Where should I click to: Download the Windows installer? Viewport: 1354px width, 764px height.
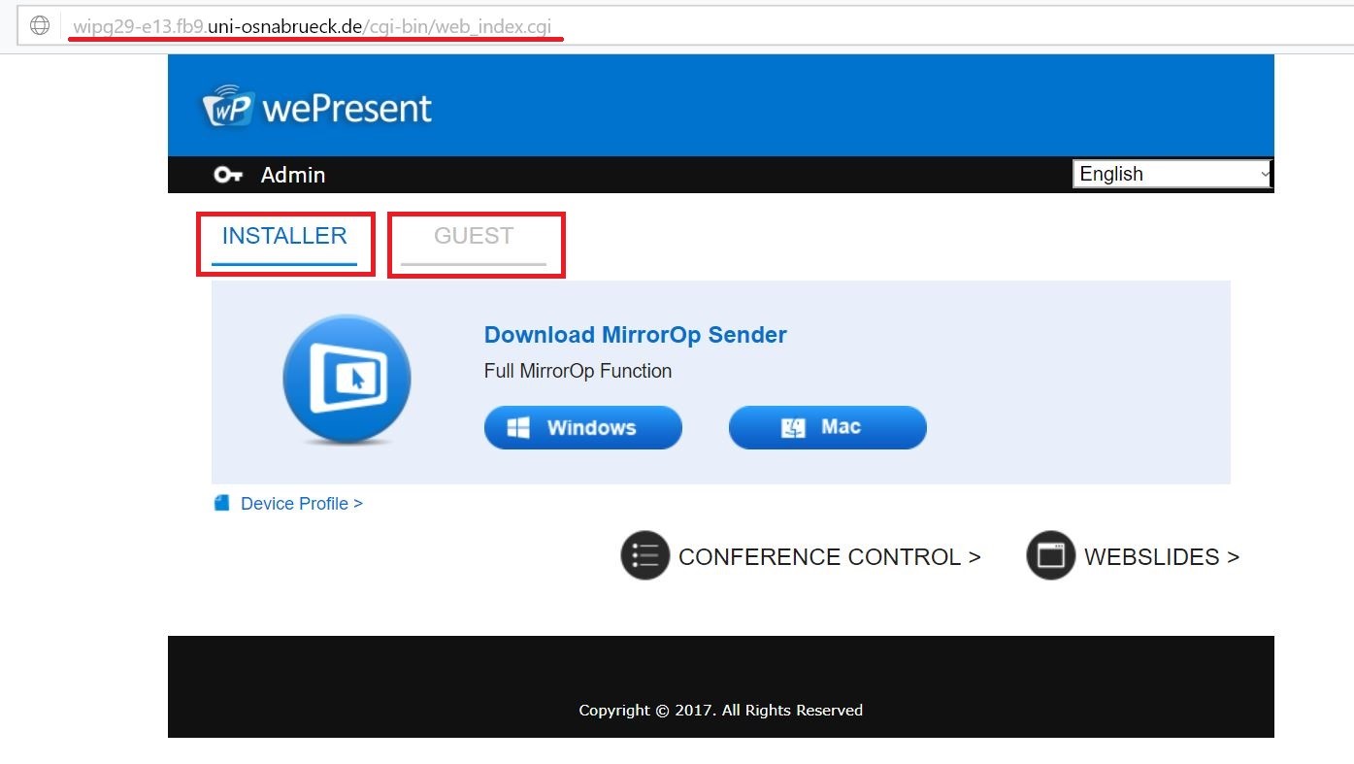point(583,427)
